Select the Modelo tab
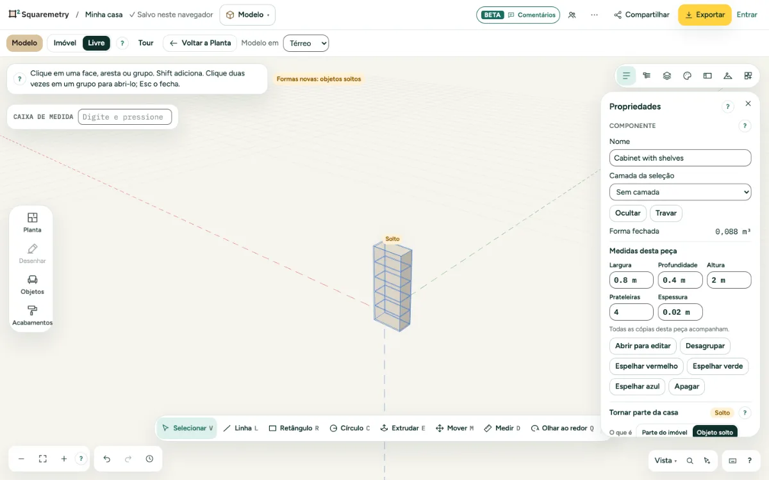This screenshot has width=769, height=480. [x=24, y=43]
